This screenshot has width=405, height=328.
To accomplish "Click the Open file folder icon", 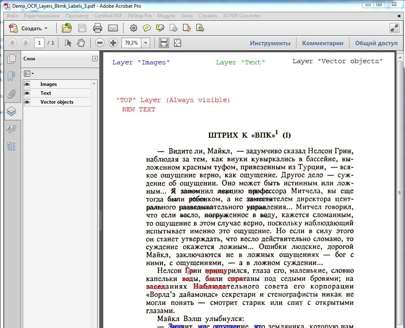I will [66, 28].
